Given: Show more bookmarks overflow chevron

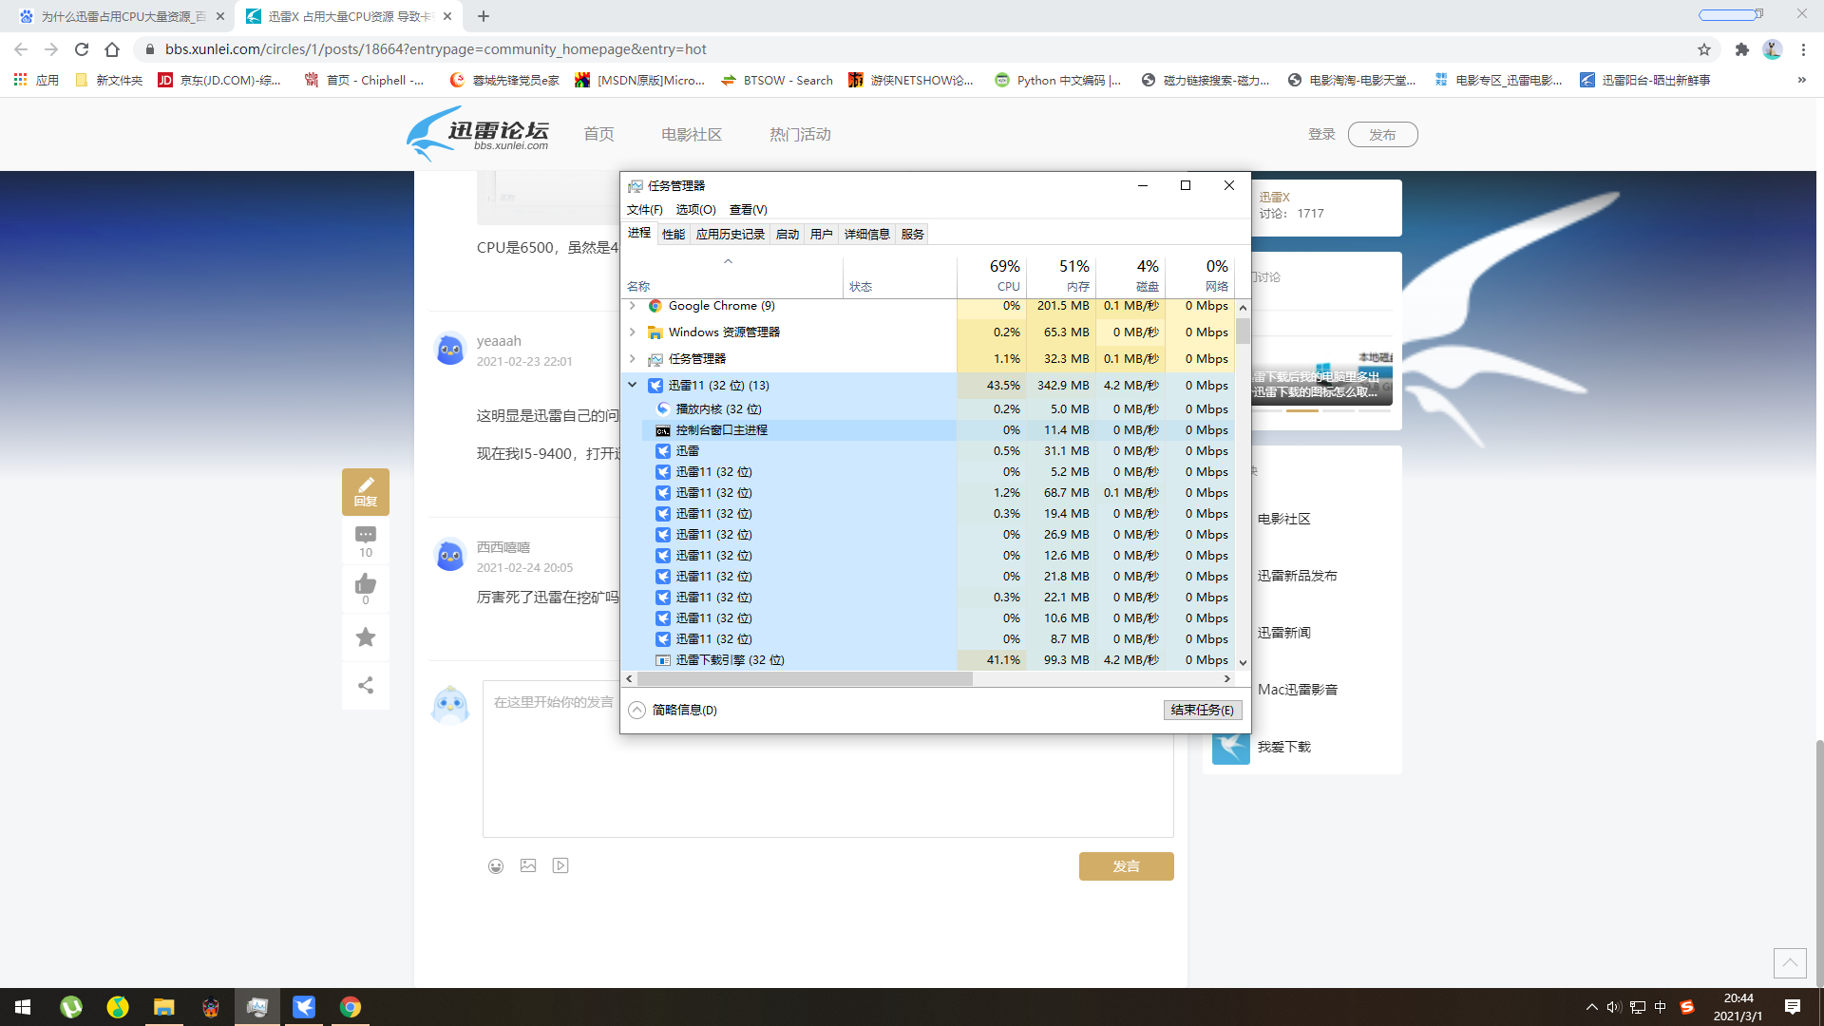Looking at the screenshot, I should [1801, 80].
